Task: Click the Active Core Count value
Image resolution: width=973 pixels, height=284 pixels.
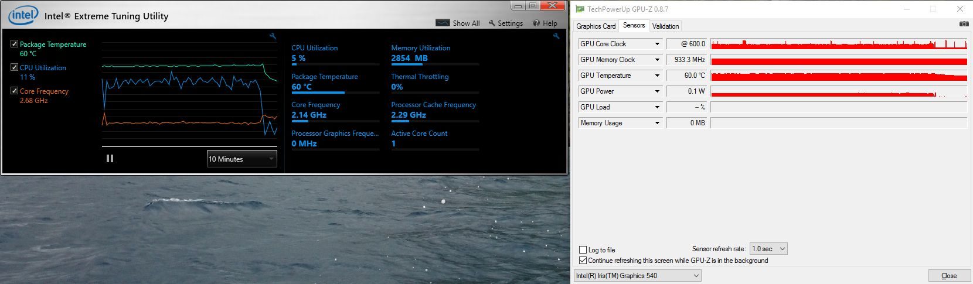Action: (x=393, y=143)
